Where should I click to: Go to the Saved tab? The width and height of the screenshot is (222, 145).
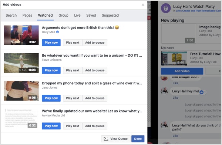coord(91,15)
